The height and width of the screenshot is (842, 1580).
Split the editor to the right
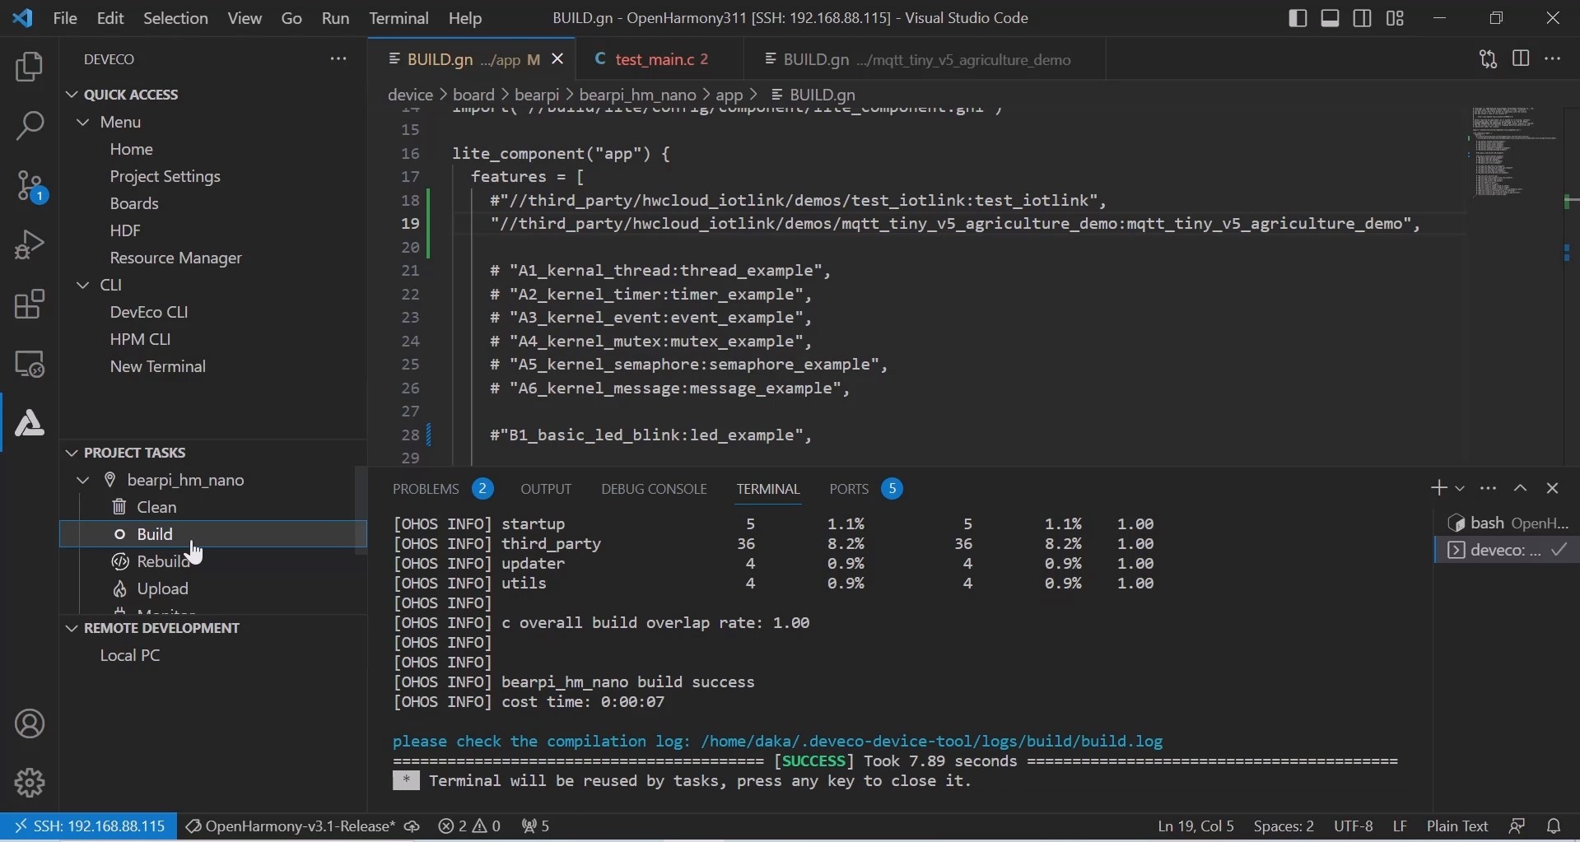click(x=1521, y=59)
